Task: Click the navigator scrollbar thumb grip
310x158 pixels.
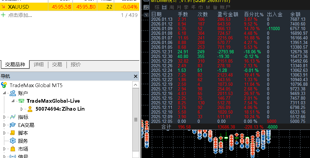Action: click(x=136, y=120)
